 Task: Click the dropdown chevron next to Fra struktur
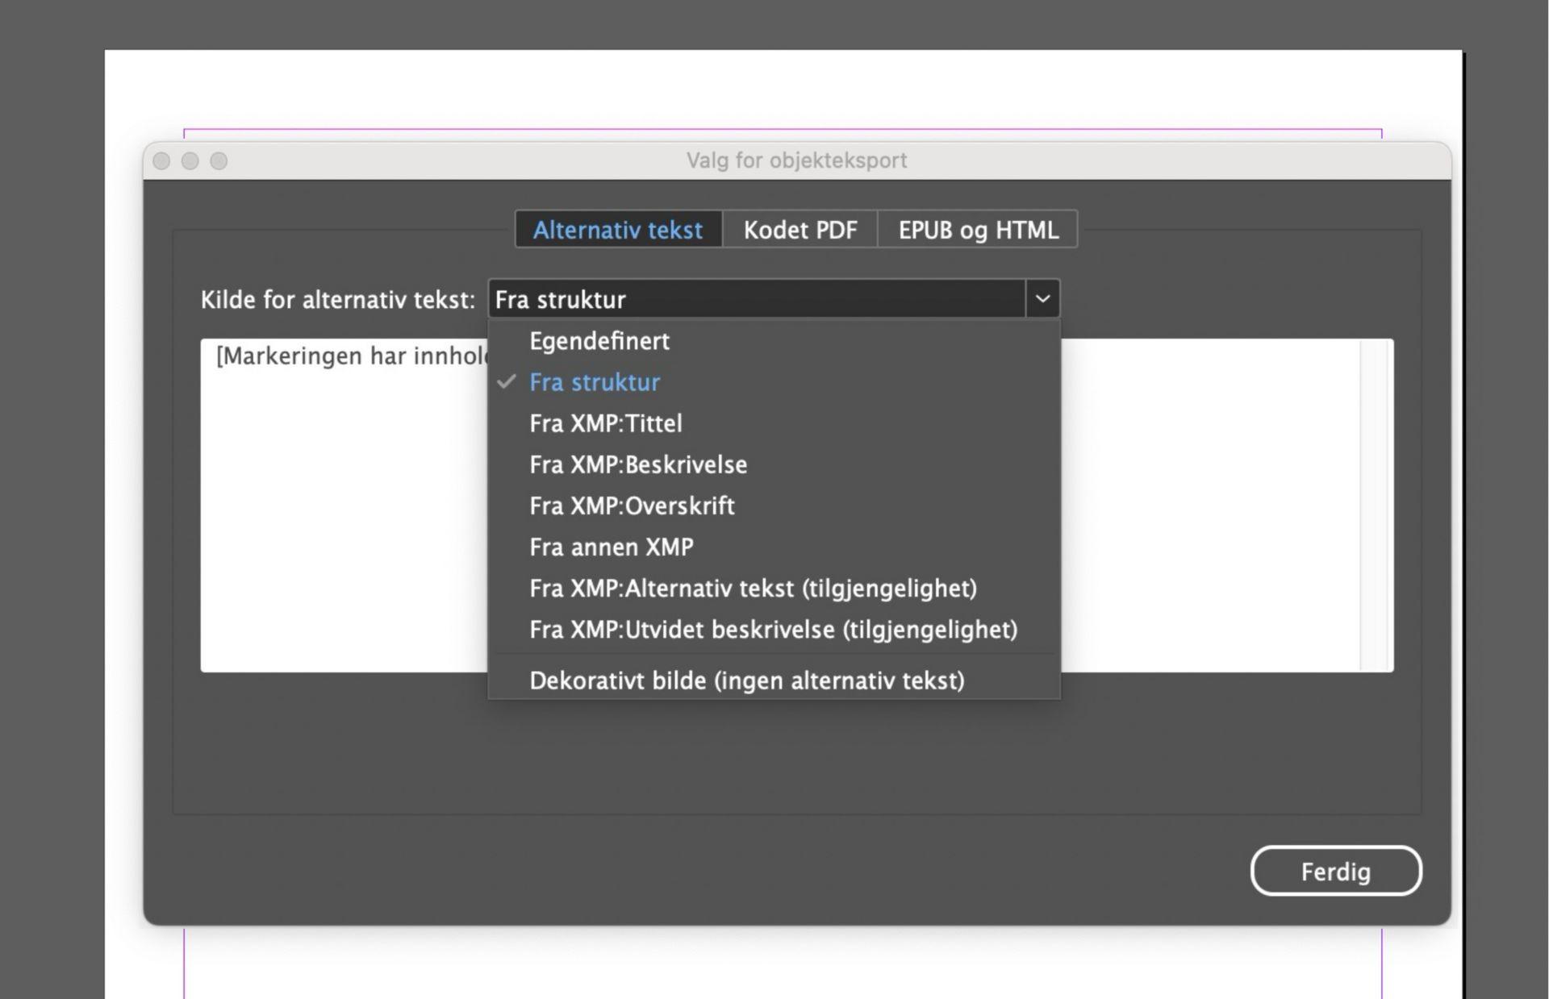click(x=1043, y=299)
